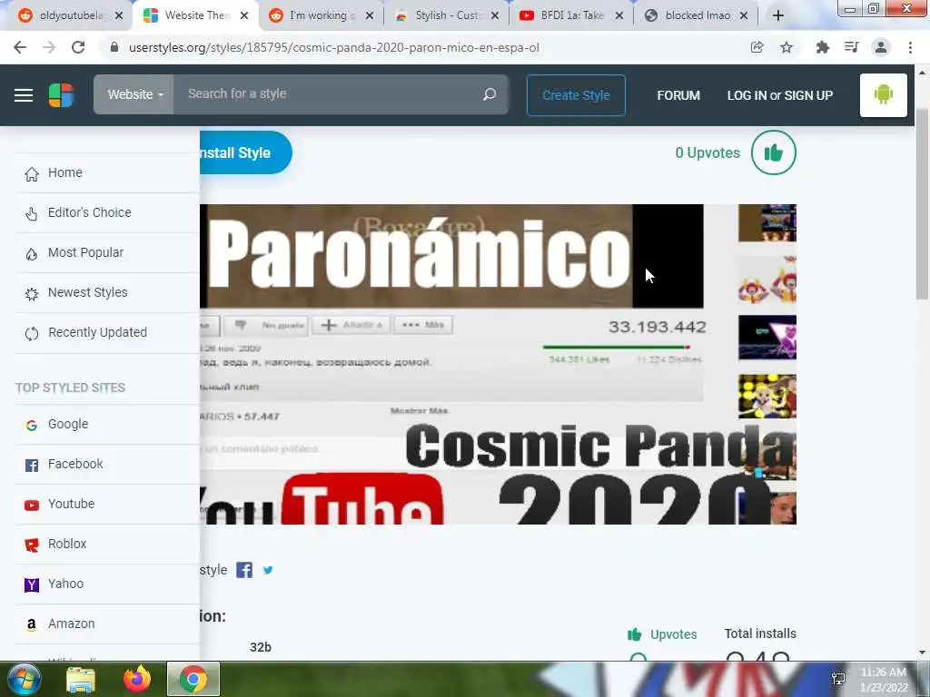Open the Android app icon button
The width and height of the screenshot is (930, 697).
[883, 94]
